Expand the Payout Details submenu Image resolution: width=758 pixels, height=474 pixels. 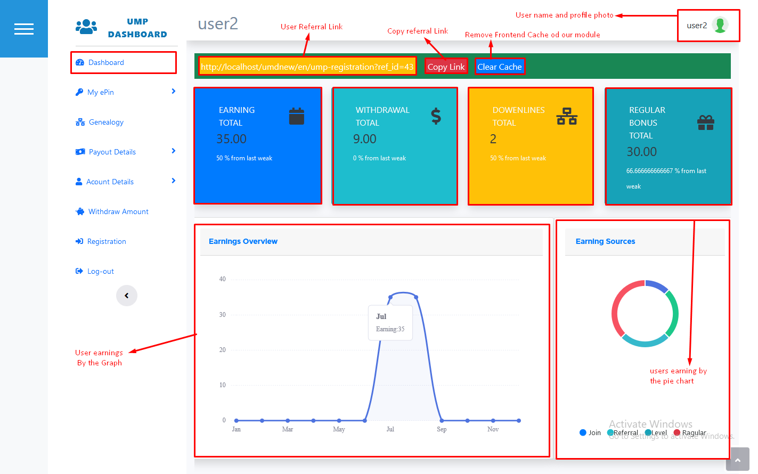pyautogui.click(x=173, y=151)
